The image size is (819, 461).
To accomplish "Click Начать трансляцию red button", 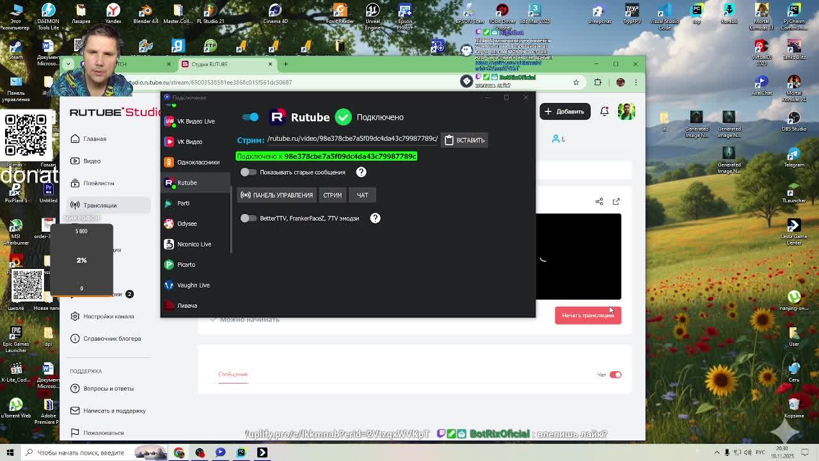I will coord(588,315).
